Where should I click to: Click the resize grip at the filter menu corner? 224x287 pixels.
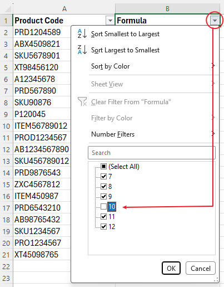216,280
